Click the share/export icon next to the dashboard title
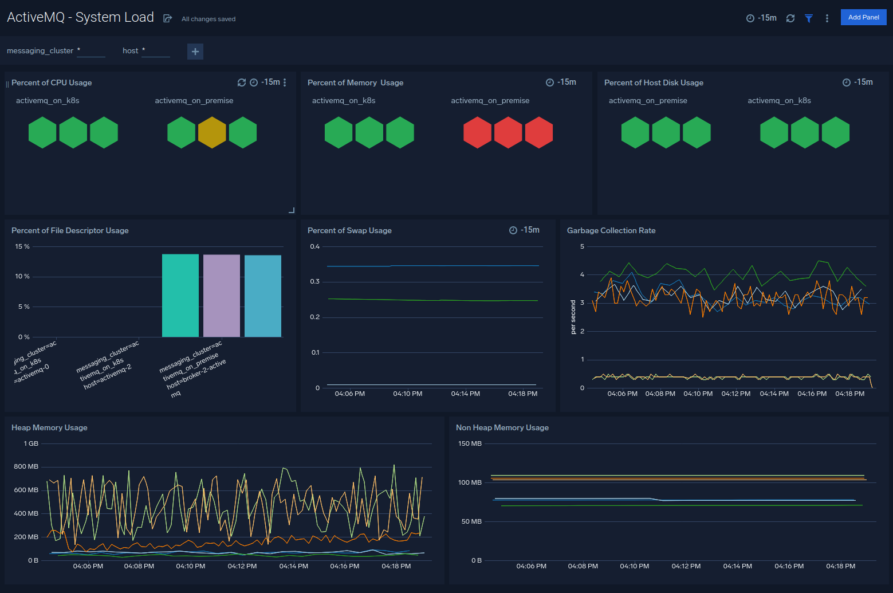Screen dimensions: 893x593 167,18
